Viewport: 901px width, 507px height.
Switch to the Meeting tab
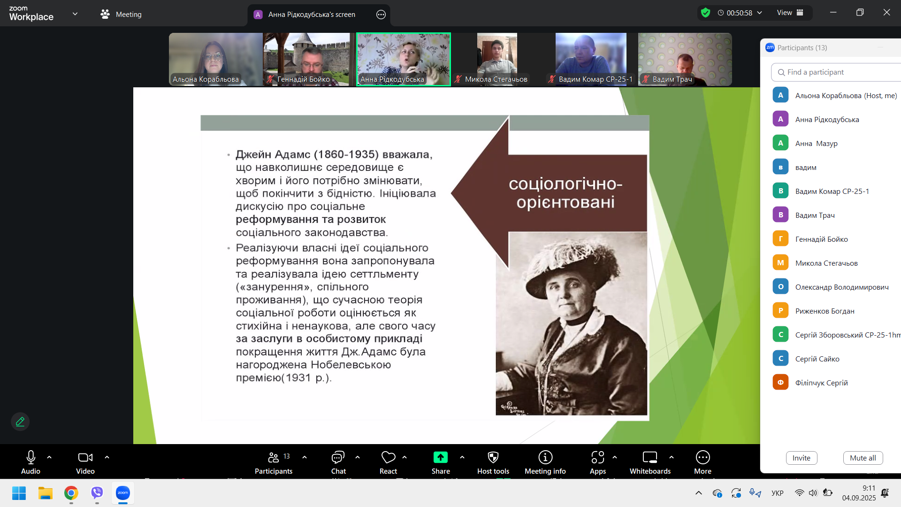click(x=121, y=15)
